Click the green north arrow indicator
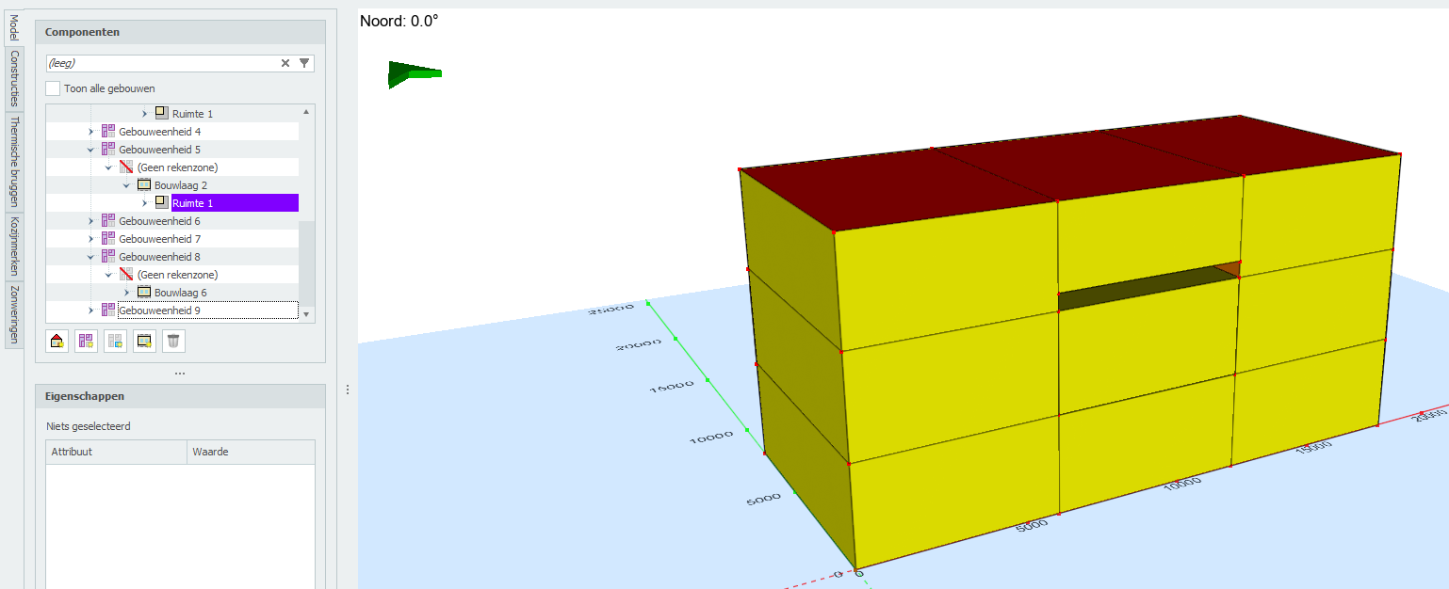 pos(413,74)
